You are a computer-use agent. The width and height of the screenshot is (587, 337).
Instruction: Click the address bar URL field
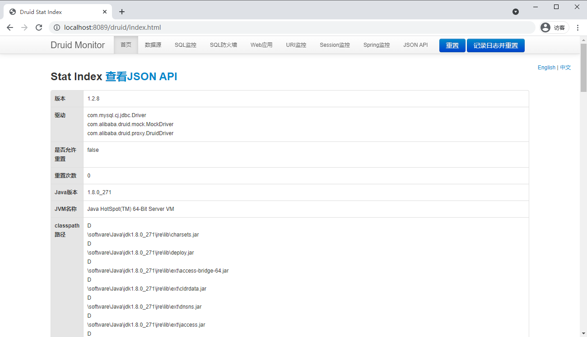[292, 27]
